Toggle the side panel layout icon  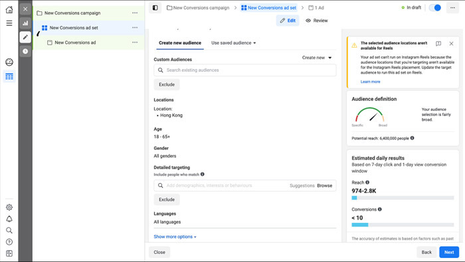coord(155,8)
